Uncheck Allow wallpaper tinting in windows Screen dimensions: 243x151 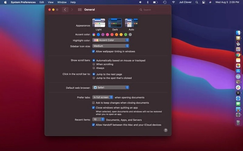93,51
